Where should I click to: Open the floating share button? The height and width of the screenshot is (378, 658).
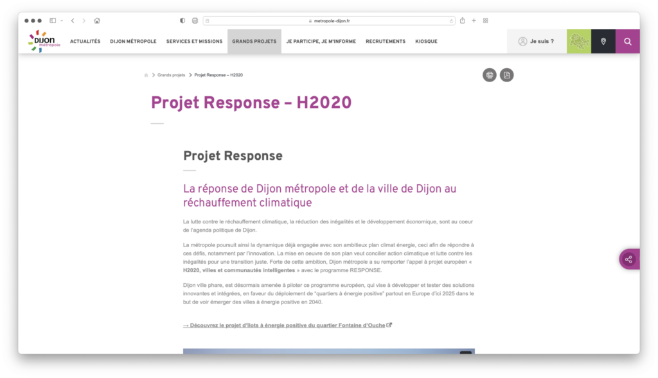(x=628, y=259)
